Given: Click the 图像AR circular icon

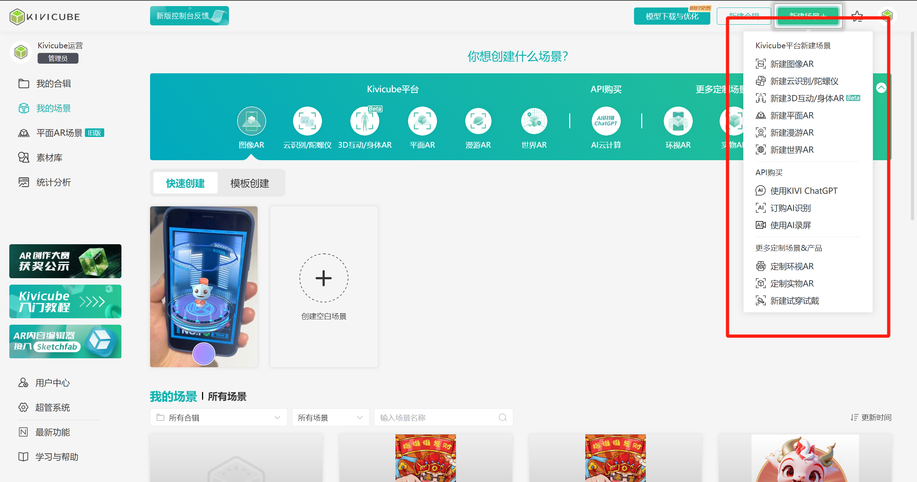Looking at the screenshot, I should click(251, 121).
